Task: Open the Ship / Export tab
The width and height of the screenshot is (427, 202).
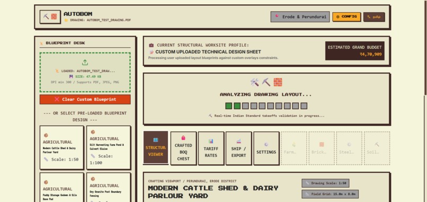Action: pyautogui.click(x=238, y=148)
